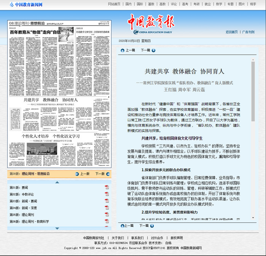Click previous page arrow icon beside 上一版
This screenshot has height=256, width=266.
coord(77,174)
